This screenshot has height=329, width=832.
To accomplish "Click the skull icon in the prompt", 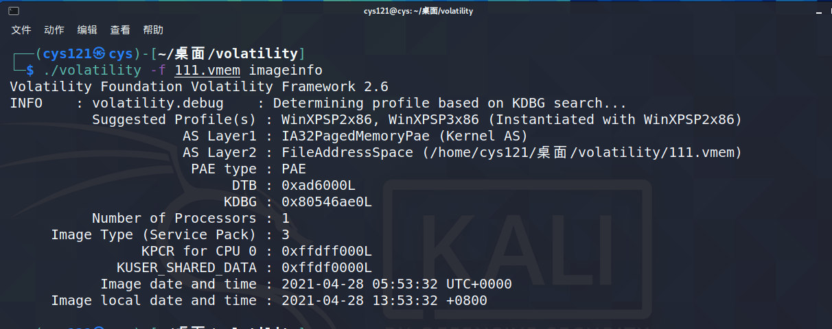I will [100, 53].
